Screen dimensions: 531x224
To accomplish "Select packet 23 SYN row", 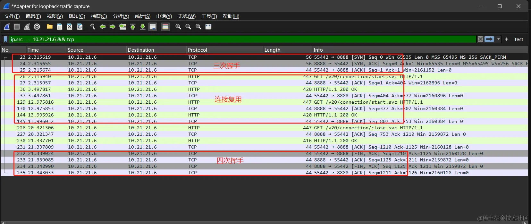I will (264, 57).
